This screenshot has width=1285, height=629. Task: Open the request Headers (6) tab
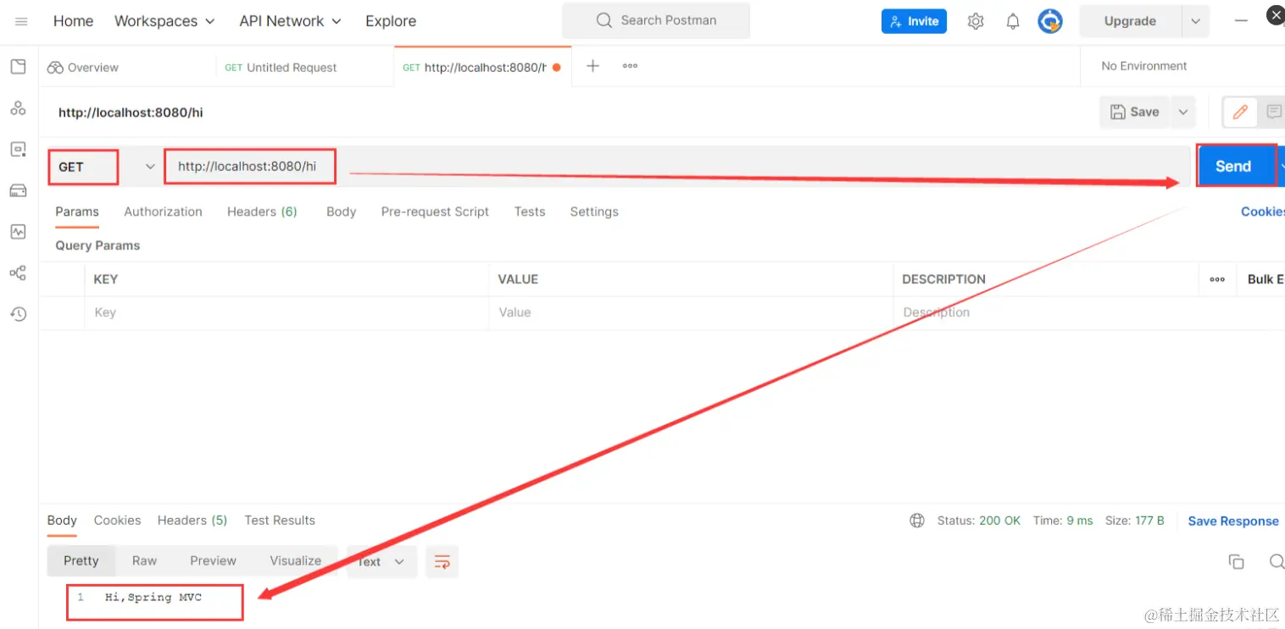262,212
